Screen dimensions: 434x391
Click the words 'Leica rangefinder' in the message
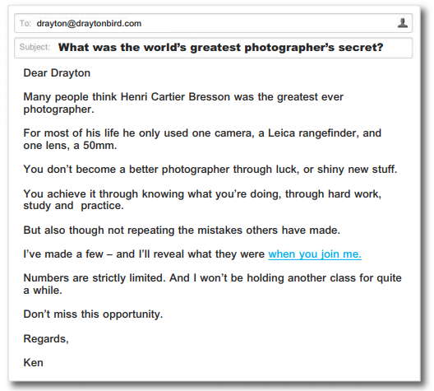coord(313,133)
